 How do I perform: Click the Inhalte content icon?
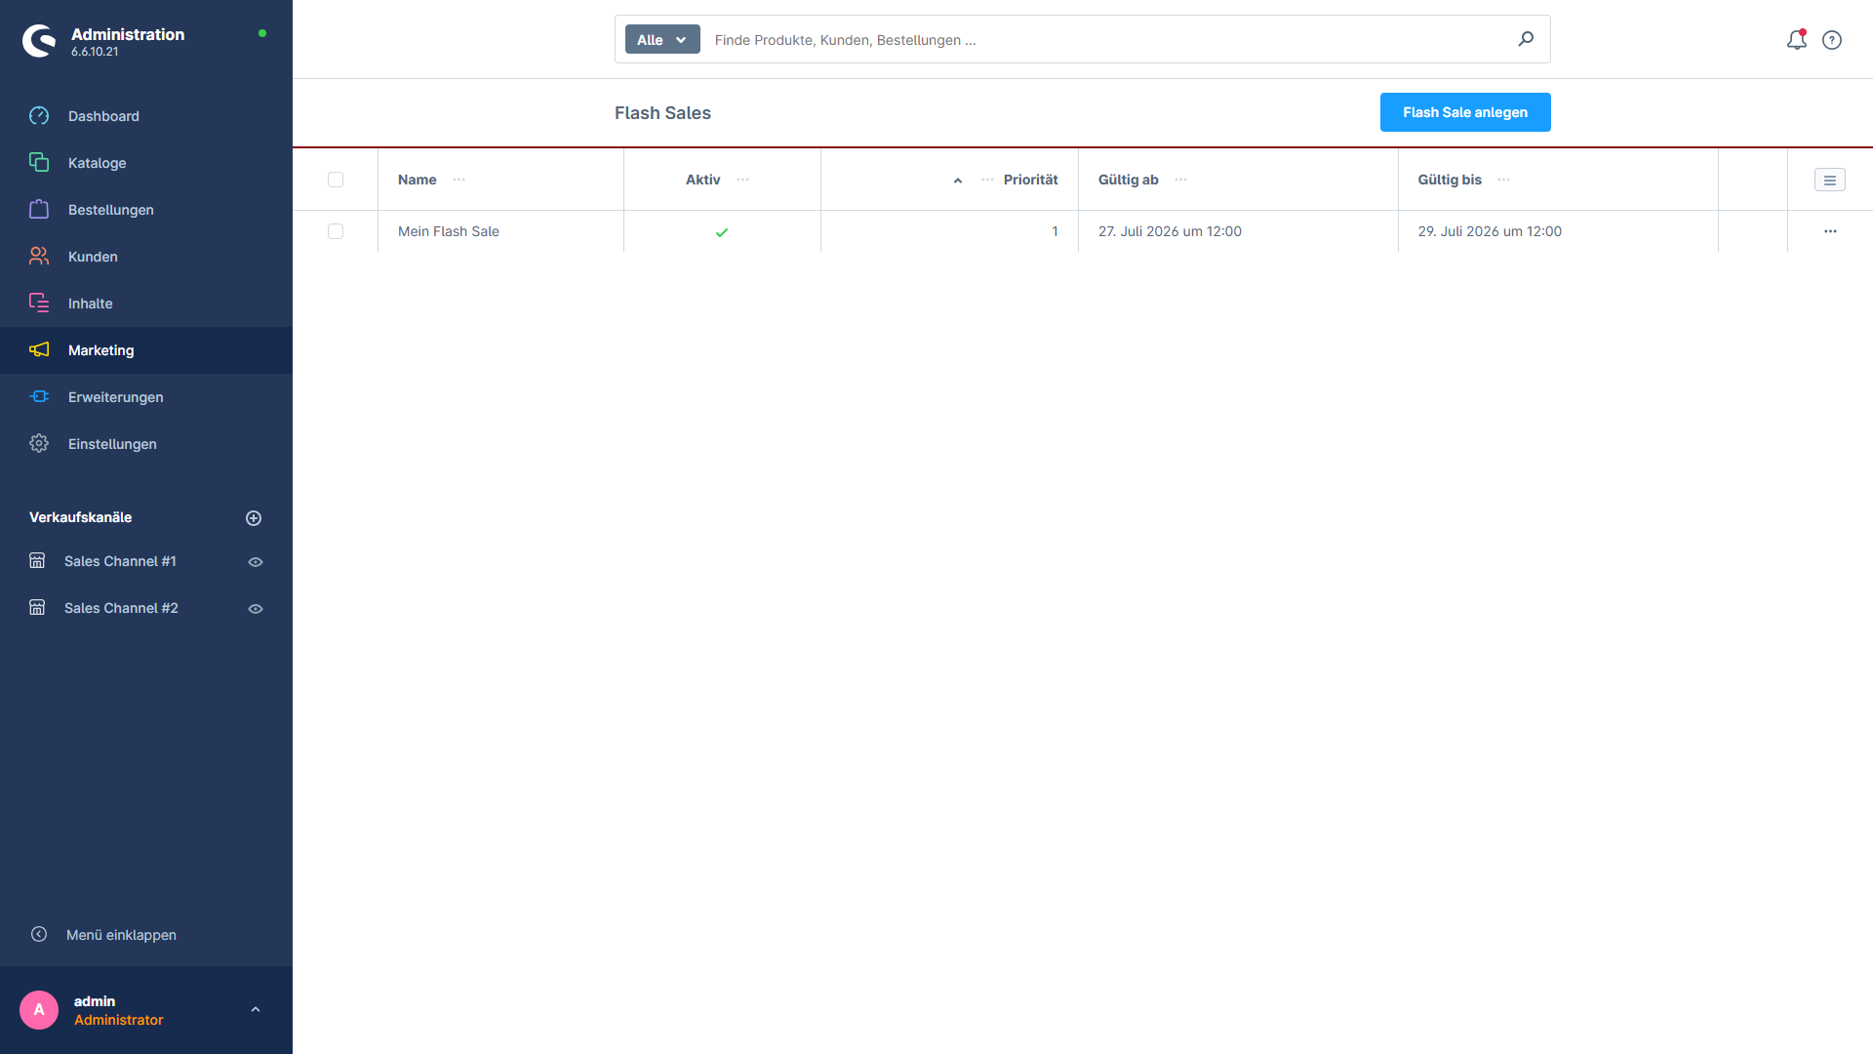coord(39,304)
